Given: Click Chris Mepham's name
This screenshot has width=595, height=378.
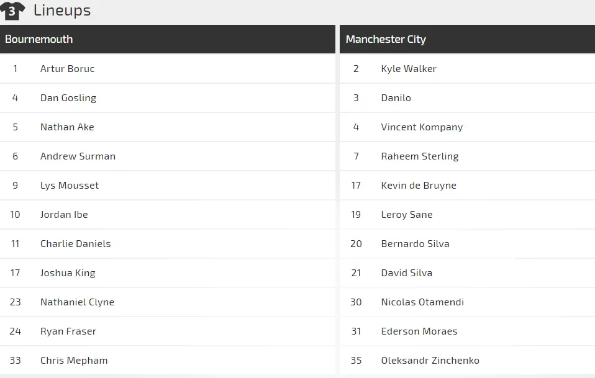Looking at the screenshot, I should (x=74, y=361).
